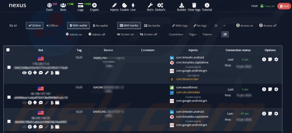Click the wallet icon under the 47 sec bot
This screenshot has width=292, height=133.
pyautogui.click(x=57, y=127)
